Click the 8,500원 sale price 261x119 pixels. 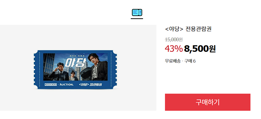point(200,49)
